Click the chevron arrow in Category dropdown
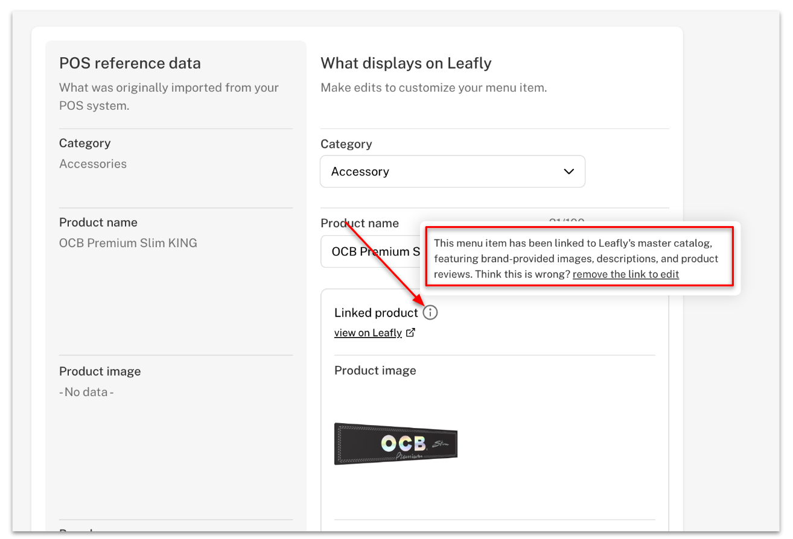This screenshot has width=793, height=539. pyautogui.click(x=568, y=171)
